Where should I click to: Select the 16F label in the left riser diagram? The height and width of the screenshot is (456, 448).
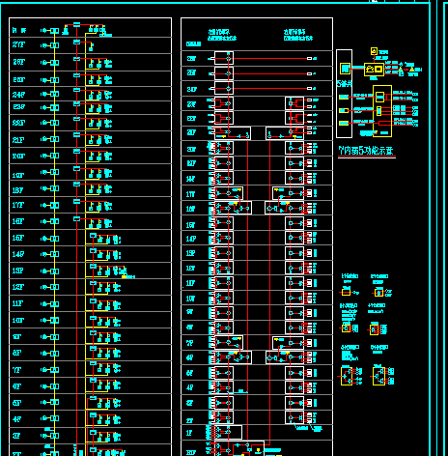tap(18, 221)
